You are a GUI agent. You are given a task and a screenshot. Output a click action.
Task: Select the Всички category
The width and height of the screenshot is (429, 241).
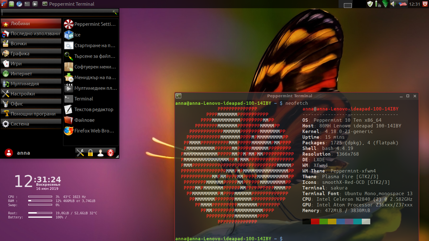coord(31,44)
